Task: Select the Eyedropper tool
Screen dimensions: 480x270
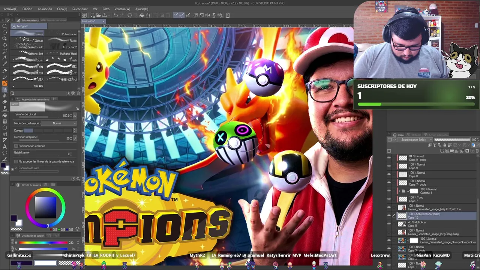Action: (x=4, y=64)
